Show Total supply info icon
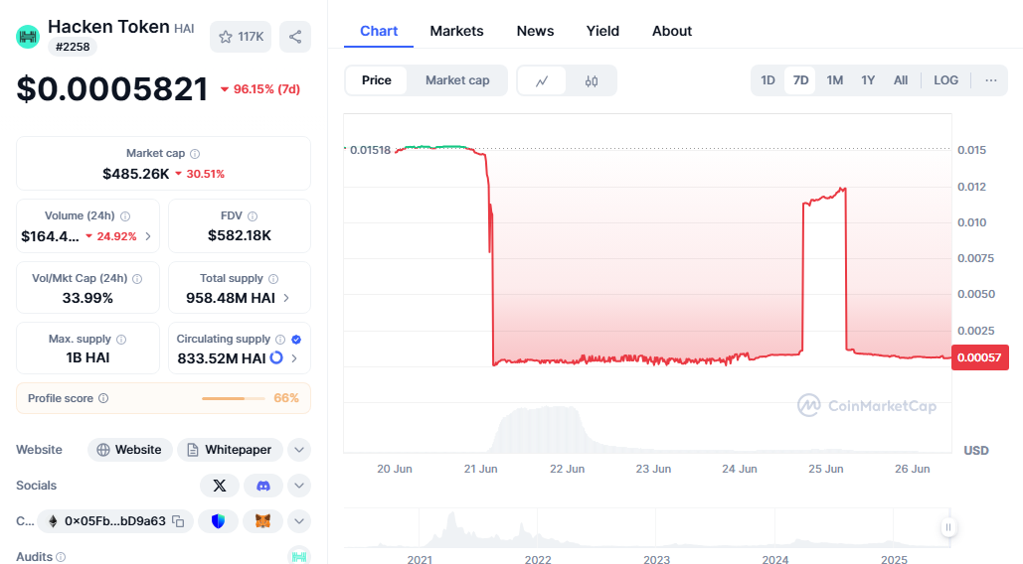 (273, 279)
